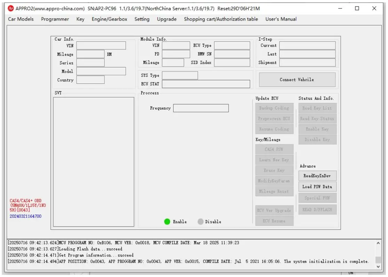
Task: Click the Car Info Mileage field
Action: [x=90, y=54]
